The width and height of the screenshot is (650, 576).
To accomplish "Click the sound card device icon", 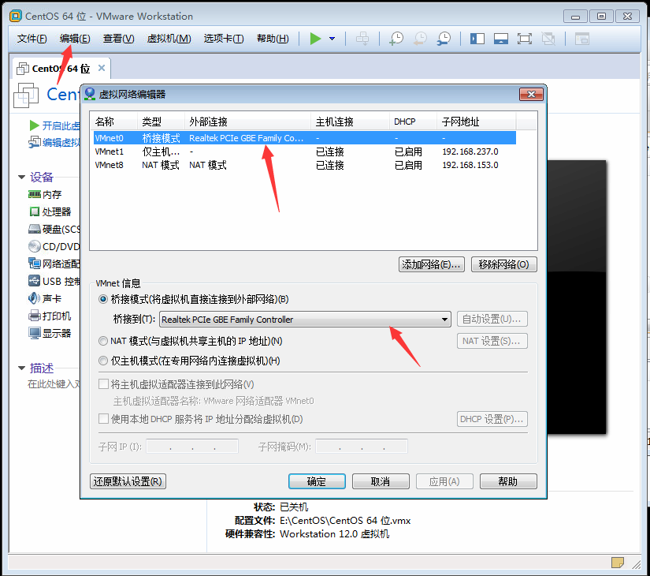I will 34,298.
